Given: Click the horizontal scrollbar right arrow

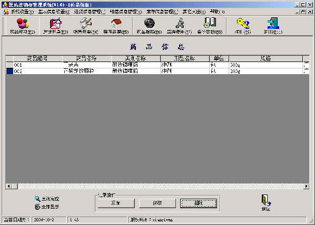Looking at the screenshot, I should pyautogui.click(x=306, y=186).
